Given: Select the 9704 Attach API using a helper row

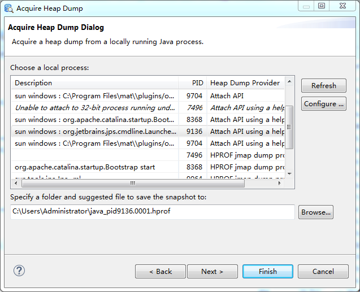Looking at the screenshot, I should [148, 143].
